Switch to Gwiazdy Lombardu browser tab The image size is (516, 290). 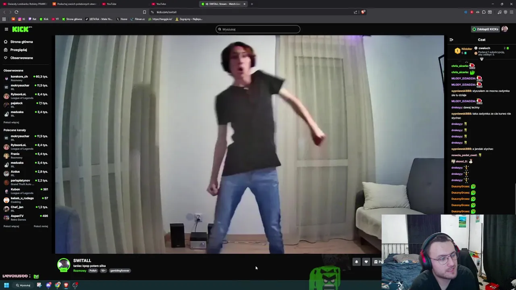(x=25, y=4)
